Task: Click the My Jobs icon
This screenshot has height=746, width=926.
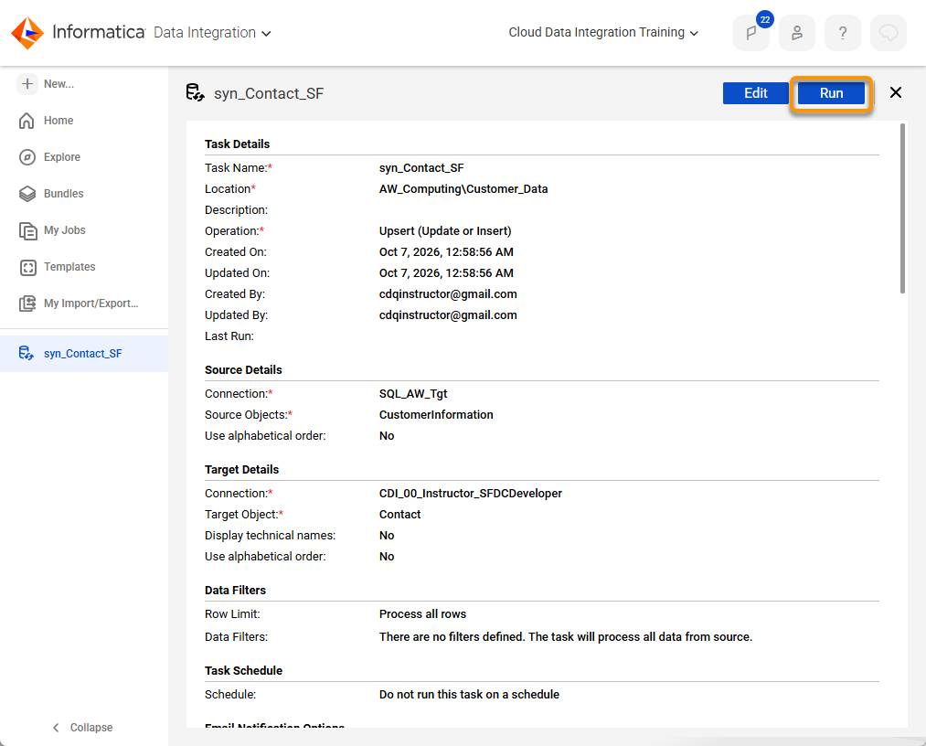Action: pyautogui.click(x=27, y=231)
